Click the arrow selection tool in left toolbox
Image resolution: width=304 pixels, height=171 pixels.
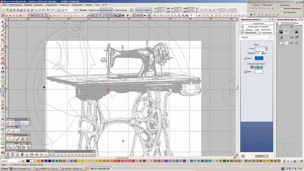coord(3,22)
